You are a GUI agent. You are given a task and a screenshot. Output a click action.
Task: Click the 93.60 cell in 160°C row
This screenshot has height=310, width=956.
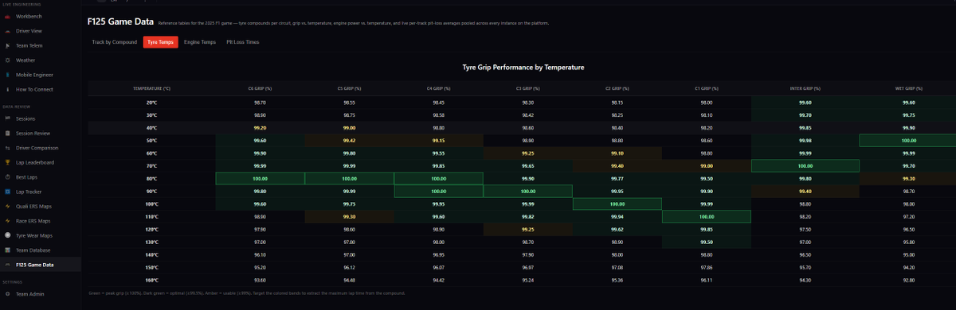coord(260,280)
